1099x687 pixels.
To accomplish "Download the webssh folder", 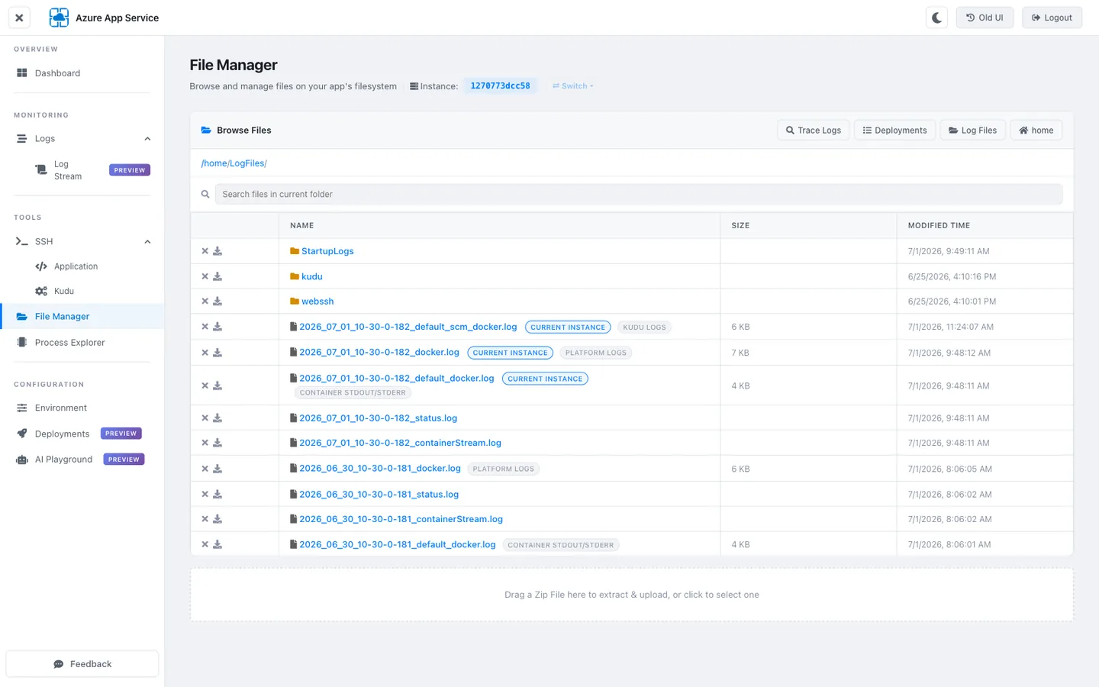I will point(218,302).
